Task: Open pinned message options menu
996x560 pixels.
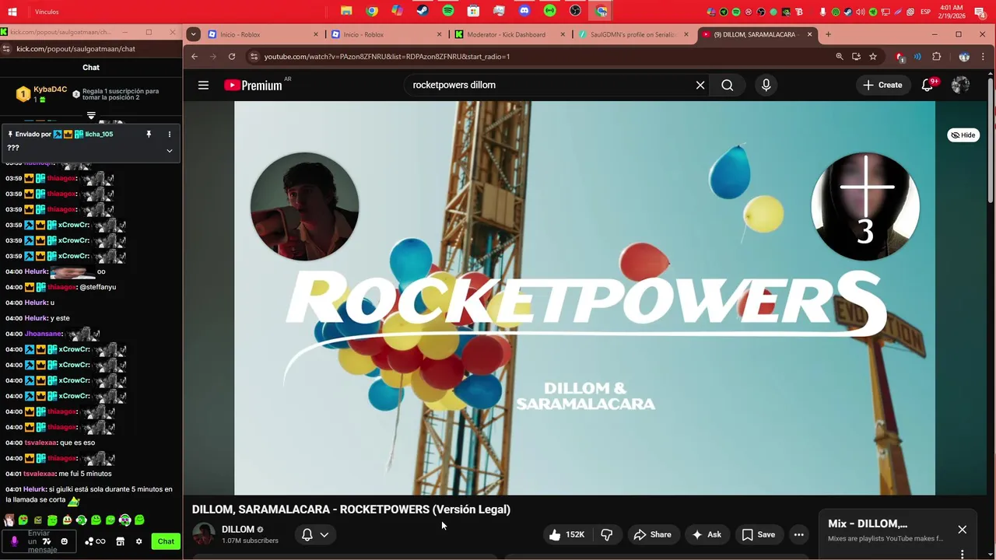Action: coord(169,134)
